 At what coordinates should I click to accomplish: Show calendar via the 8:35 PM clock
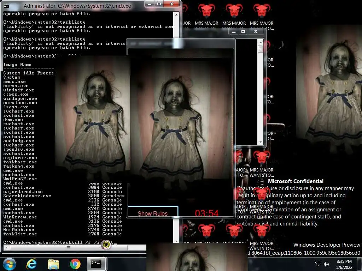[x=344, y=261]
